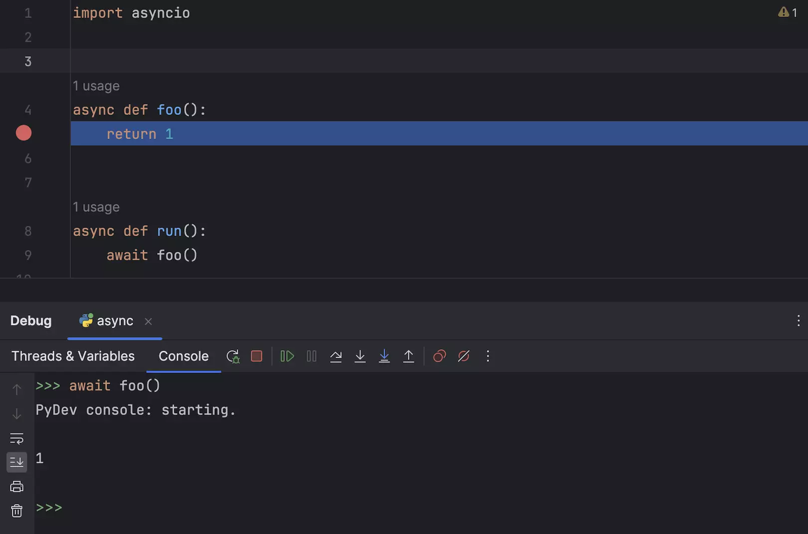The image size is (808, 534).
Task: Stop the running debug process
Action: click(256, 356)
